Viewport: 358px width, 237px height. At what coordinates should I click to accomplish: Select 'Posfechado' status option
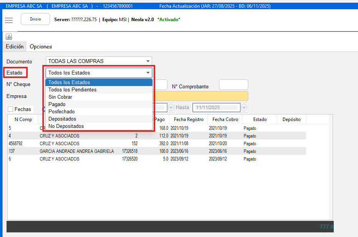tap(62, 111)
